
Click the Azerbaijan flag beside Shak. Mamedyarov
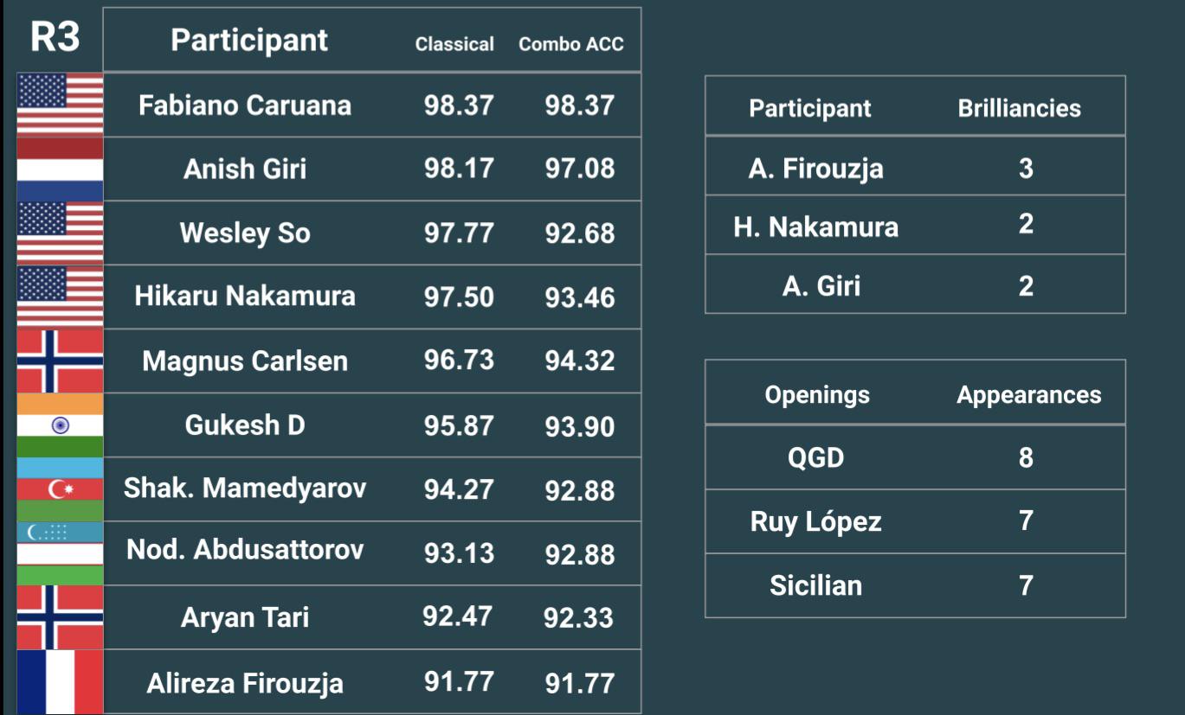click(x=60, y=489)
